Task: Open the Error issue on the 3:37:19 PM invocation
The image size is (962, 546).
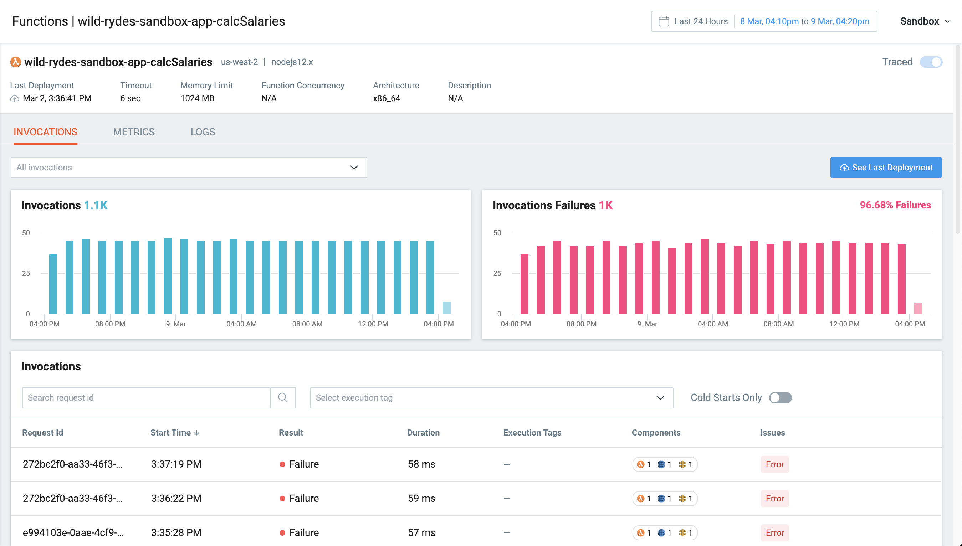Action: (x=774, y=464)
